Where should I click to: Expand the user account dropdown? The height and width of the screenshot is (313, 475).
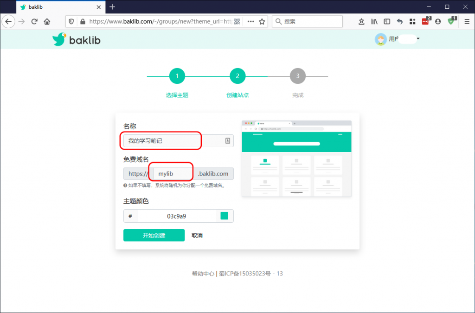(x=417, y=39)
